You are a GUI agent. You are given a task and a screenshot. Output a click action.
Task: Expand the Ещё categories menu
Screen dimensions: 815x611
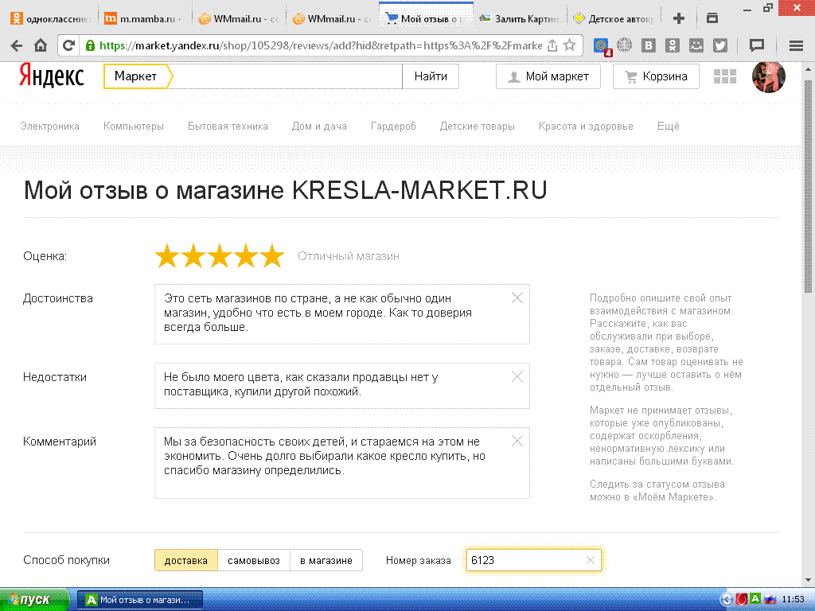click(x=668, y=126)
